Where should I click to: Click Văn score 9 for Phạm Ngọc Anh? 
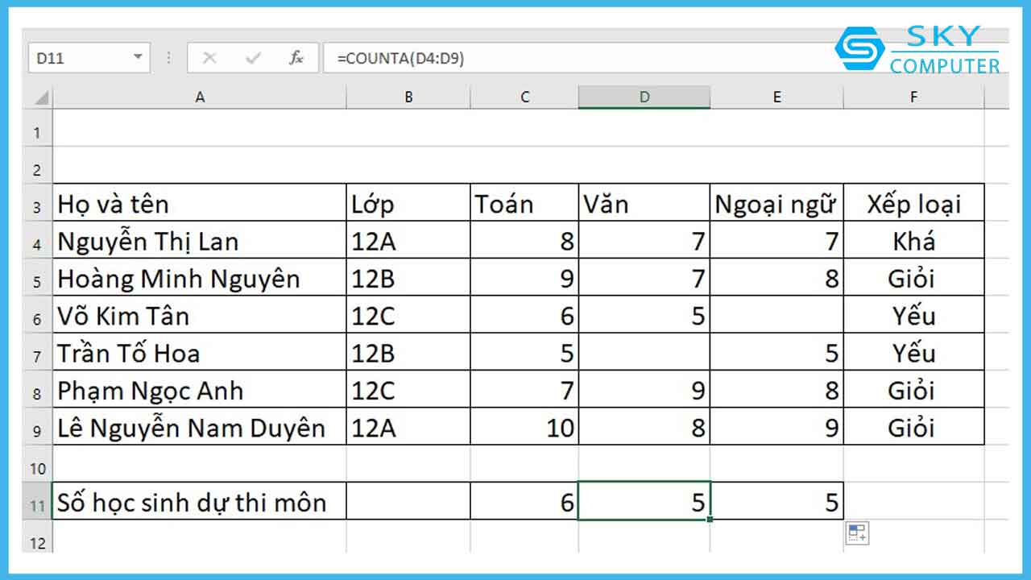click(644, 389)
